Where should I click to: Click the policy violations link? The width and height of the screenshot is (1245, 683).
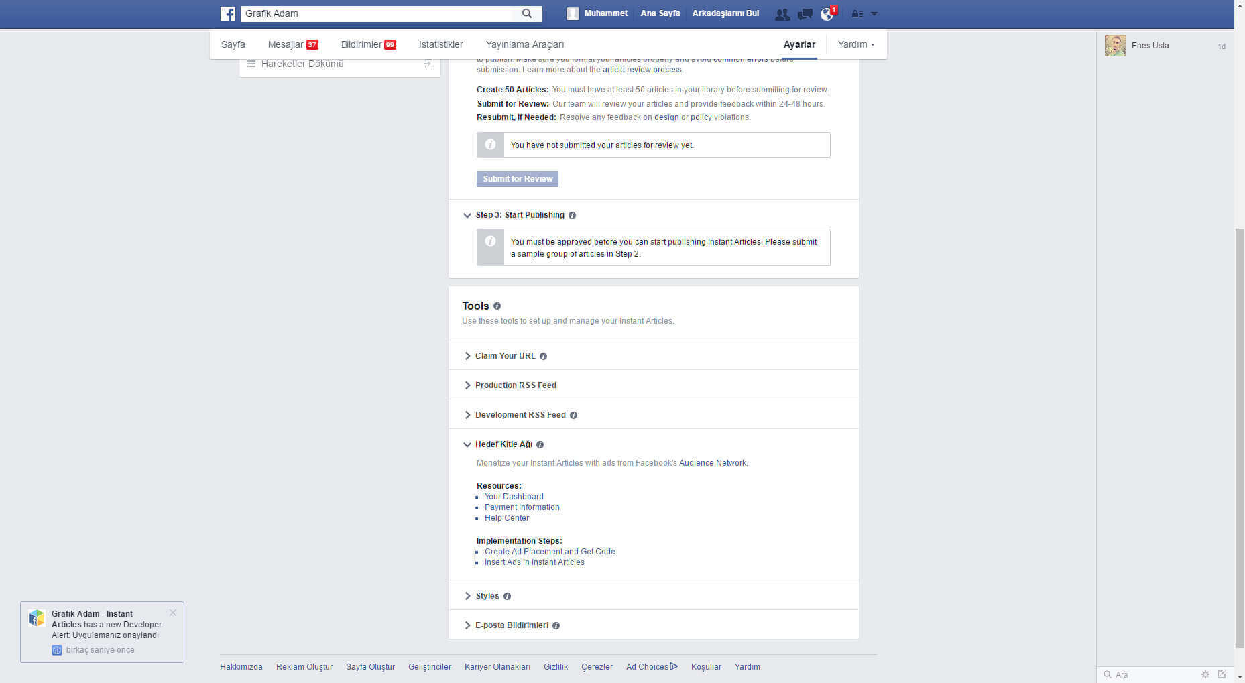[701, 117]
